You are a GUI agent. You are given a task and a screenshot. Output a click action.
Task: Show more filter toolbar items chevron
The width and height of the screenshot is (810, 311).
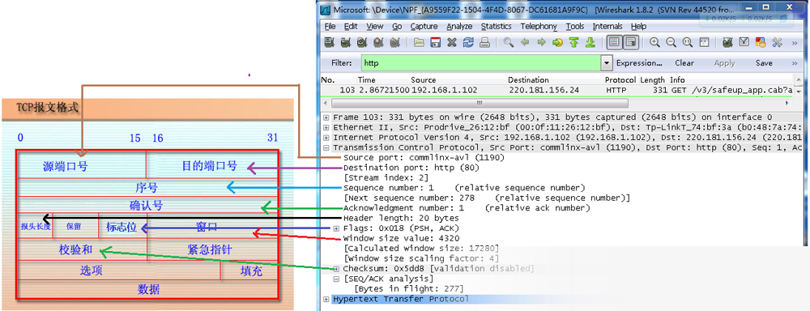pyautogui.click(x=795, y=63)
